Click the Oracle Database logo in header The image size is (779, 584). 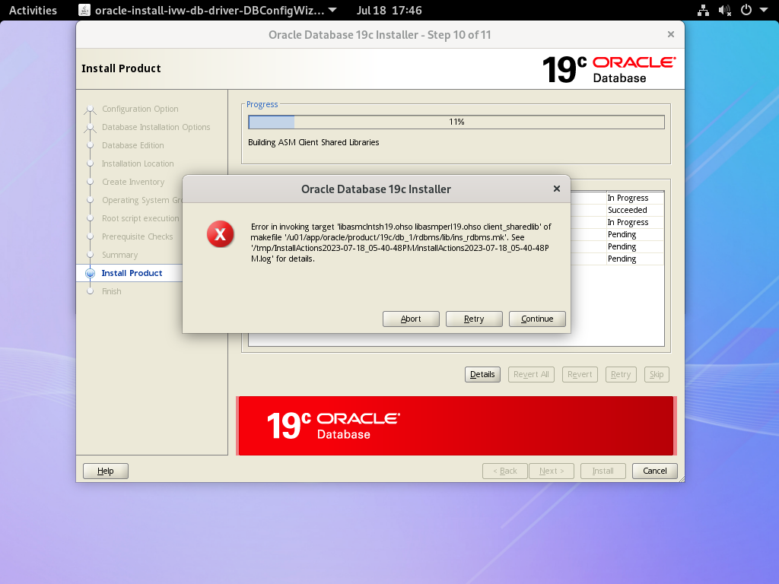coord(609,69)
